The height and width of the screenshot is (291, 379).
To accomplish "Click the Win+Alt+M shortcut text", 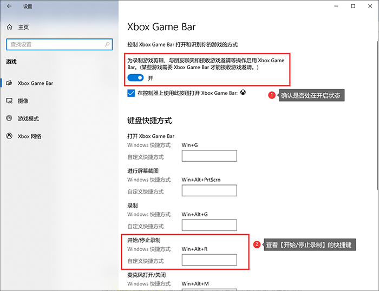I will click(x=195, y=283).
